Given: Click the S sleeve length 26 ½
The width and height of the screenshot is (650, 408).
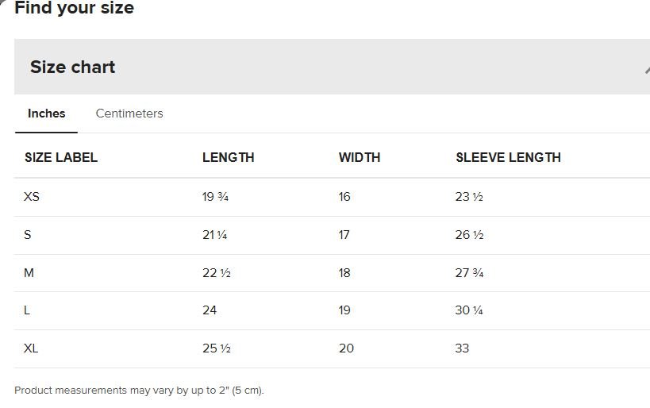Looking at the screenshot, I should 469,235.
